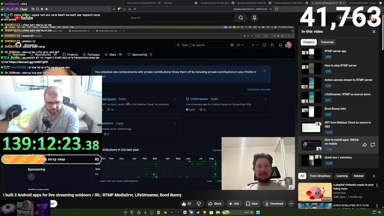Click the GitHub pull requests icon in video
Viewport: 384px width, 216px height.
click(x=272, y=45)
